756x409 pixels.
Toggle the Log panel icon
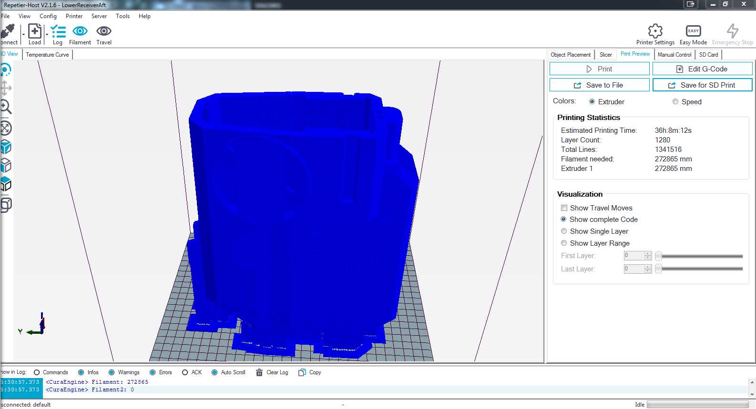(x=58, y=32)
